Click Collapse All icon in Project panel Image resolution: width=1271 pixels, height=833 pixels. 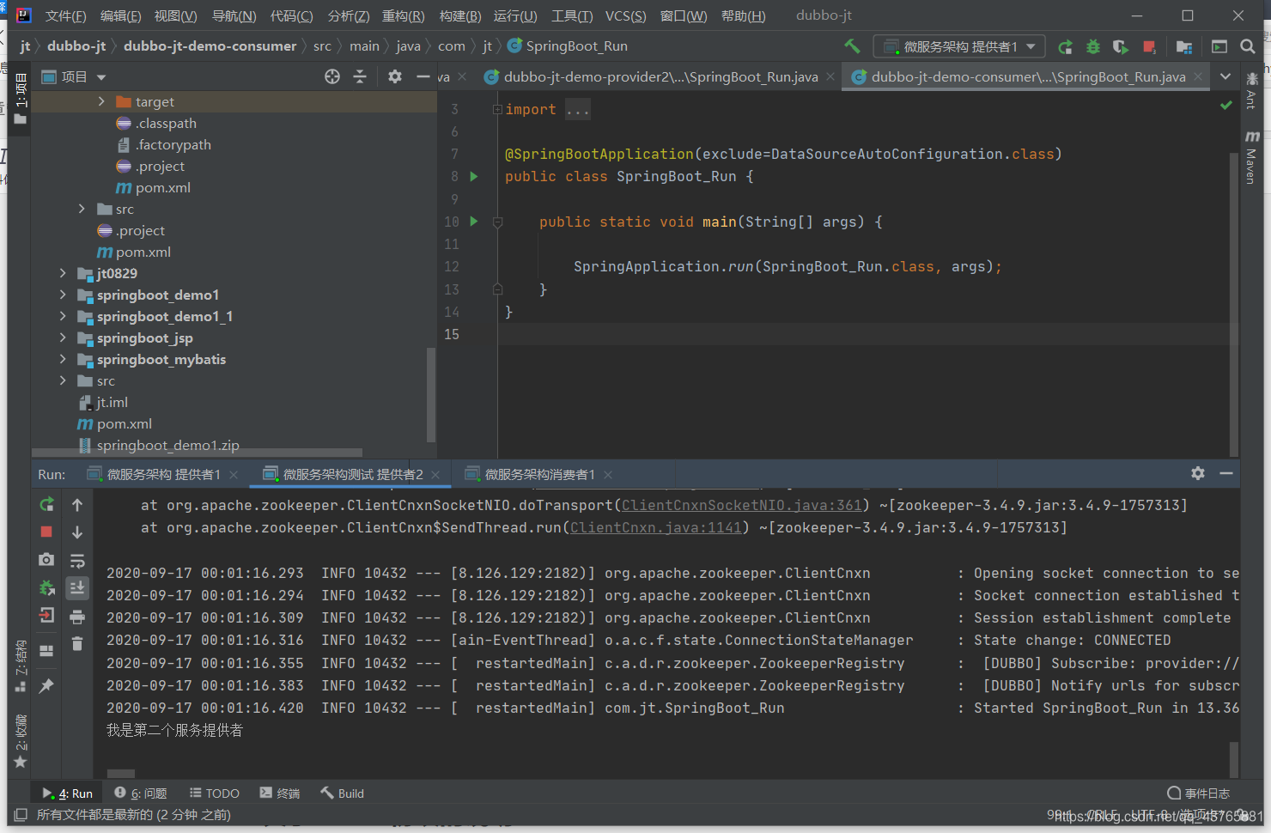pyautogui.click(x=360, y=76)
